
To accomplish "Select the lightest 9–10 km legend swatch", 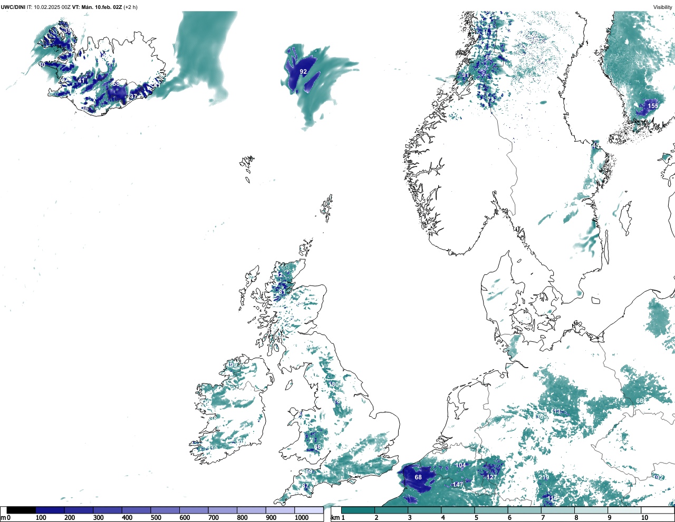I will tap(625, 510).
